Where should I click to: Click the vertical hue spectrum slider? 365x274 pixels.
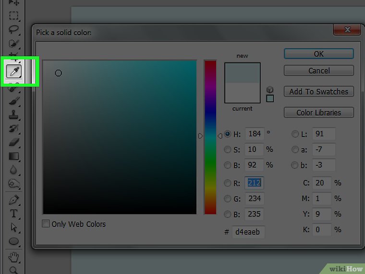(x=210, y=137)
